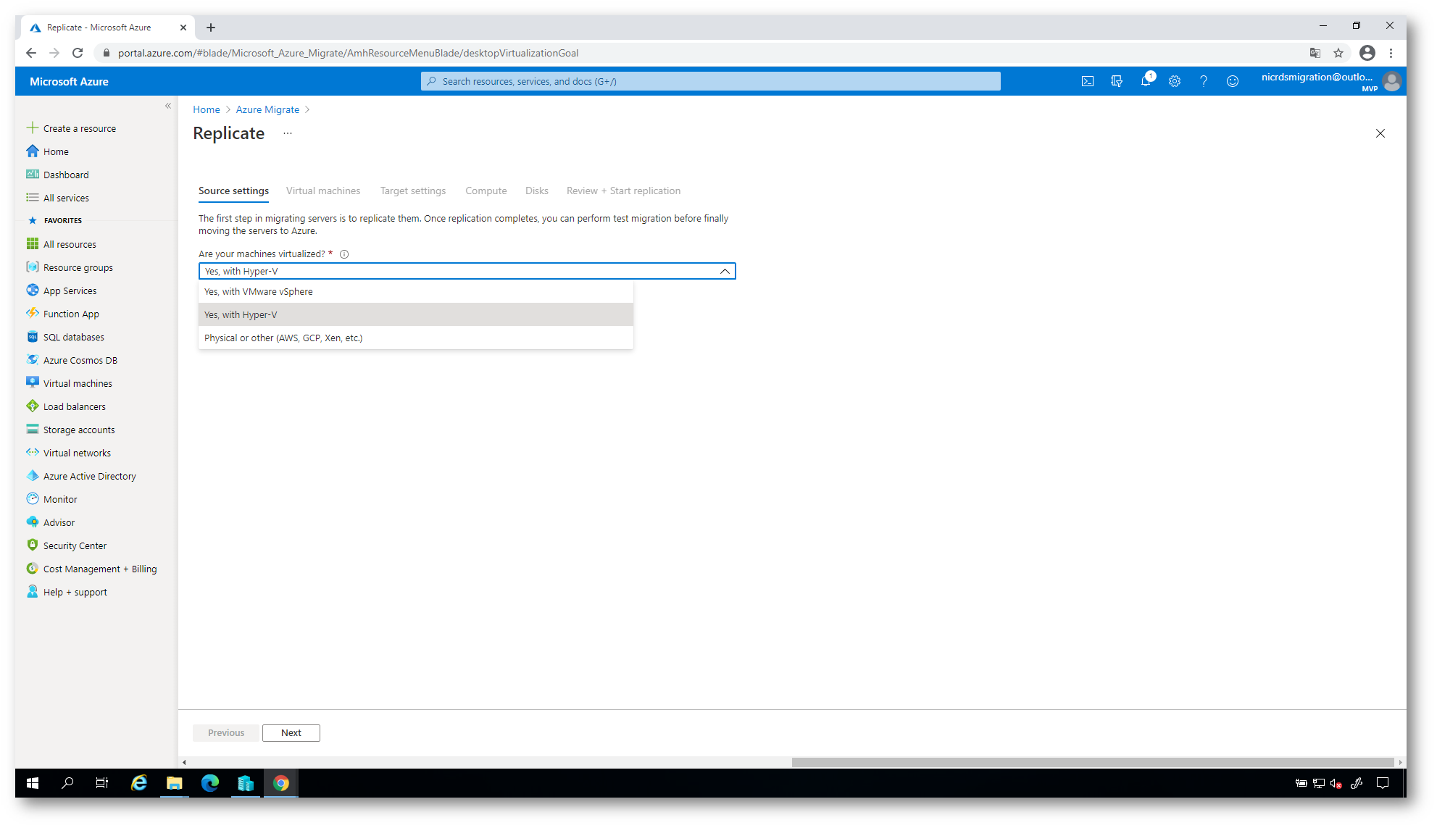Image resolution: width=1437 pixels, height=828 pixels.
Task: Open Advisor
Action: 51,522
